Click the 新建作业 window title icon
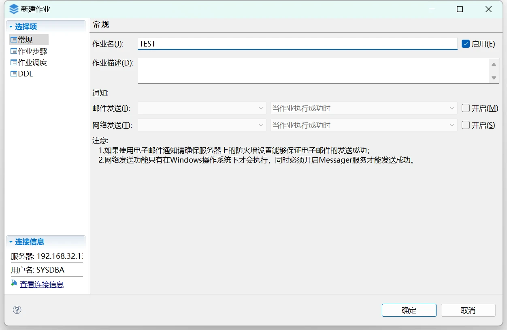The image size is (507, 330). pos(14,9)
